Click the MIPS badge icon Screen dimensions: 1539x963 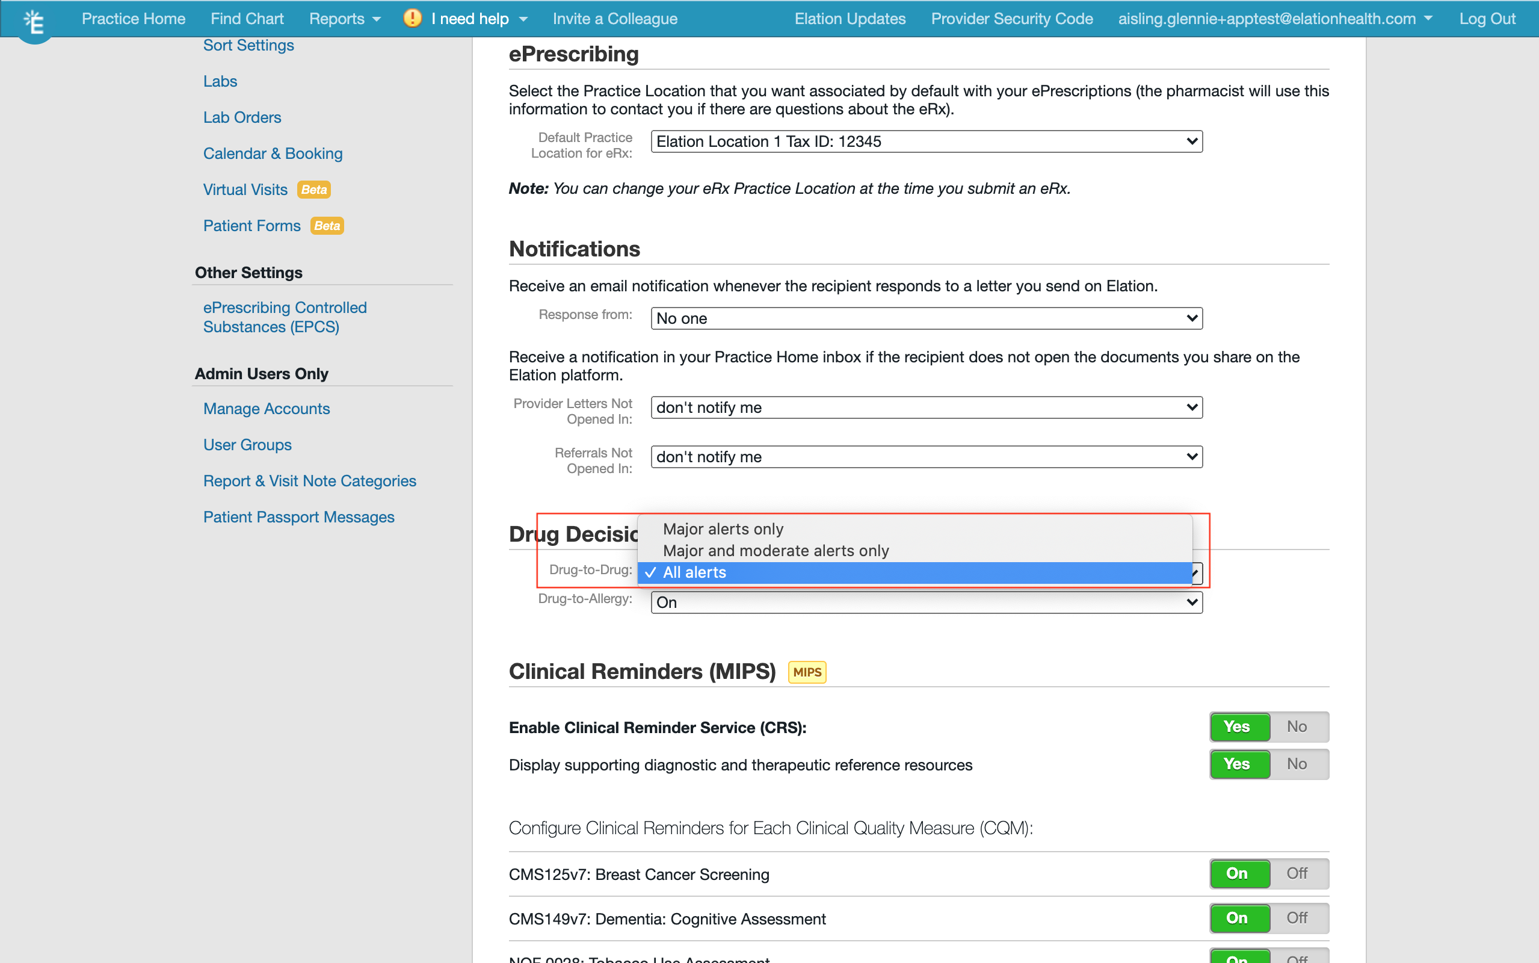[806, 672]
